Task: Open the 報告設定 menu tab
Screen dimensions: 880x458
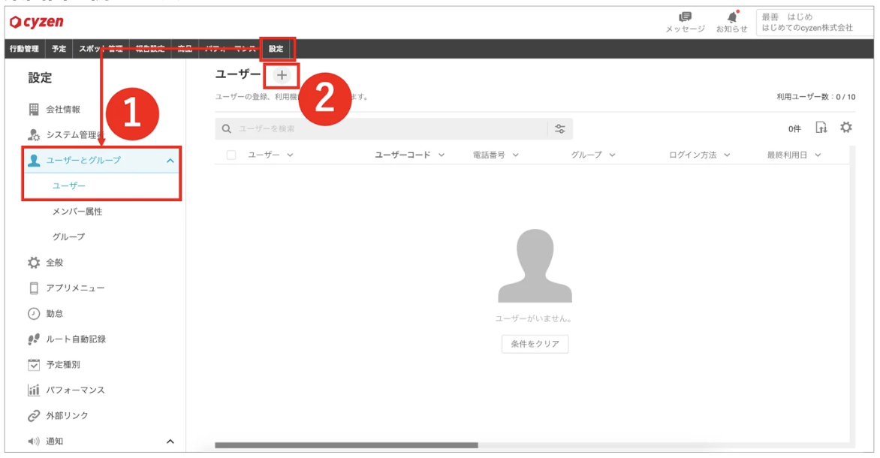Action: click(x=150, y=49)
